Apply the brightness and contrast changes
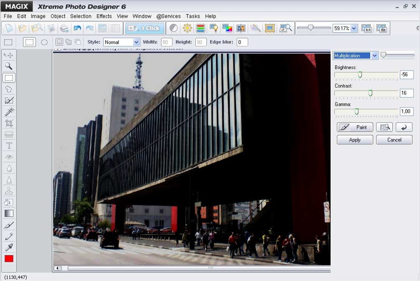Viewport: 420px width, 281px height. click(x=355, y=139)
